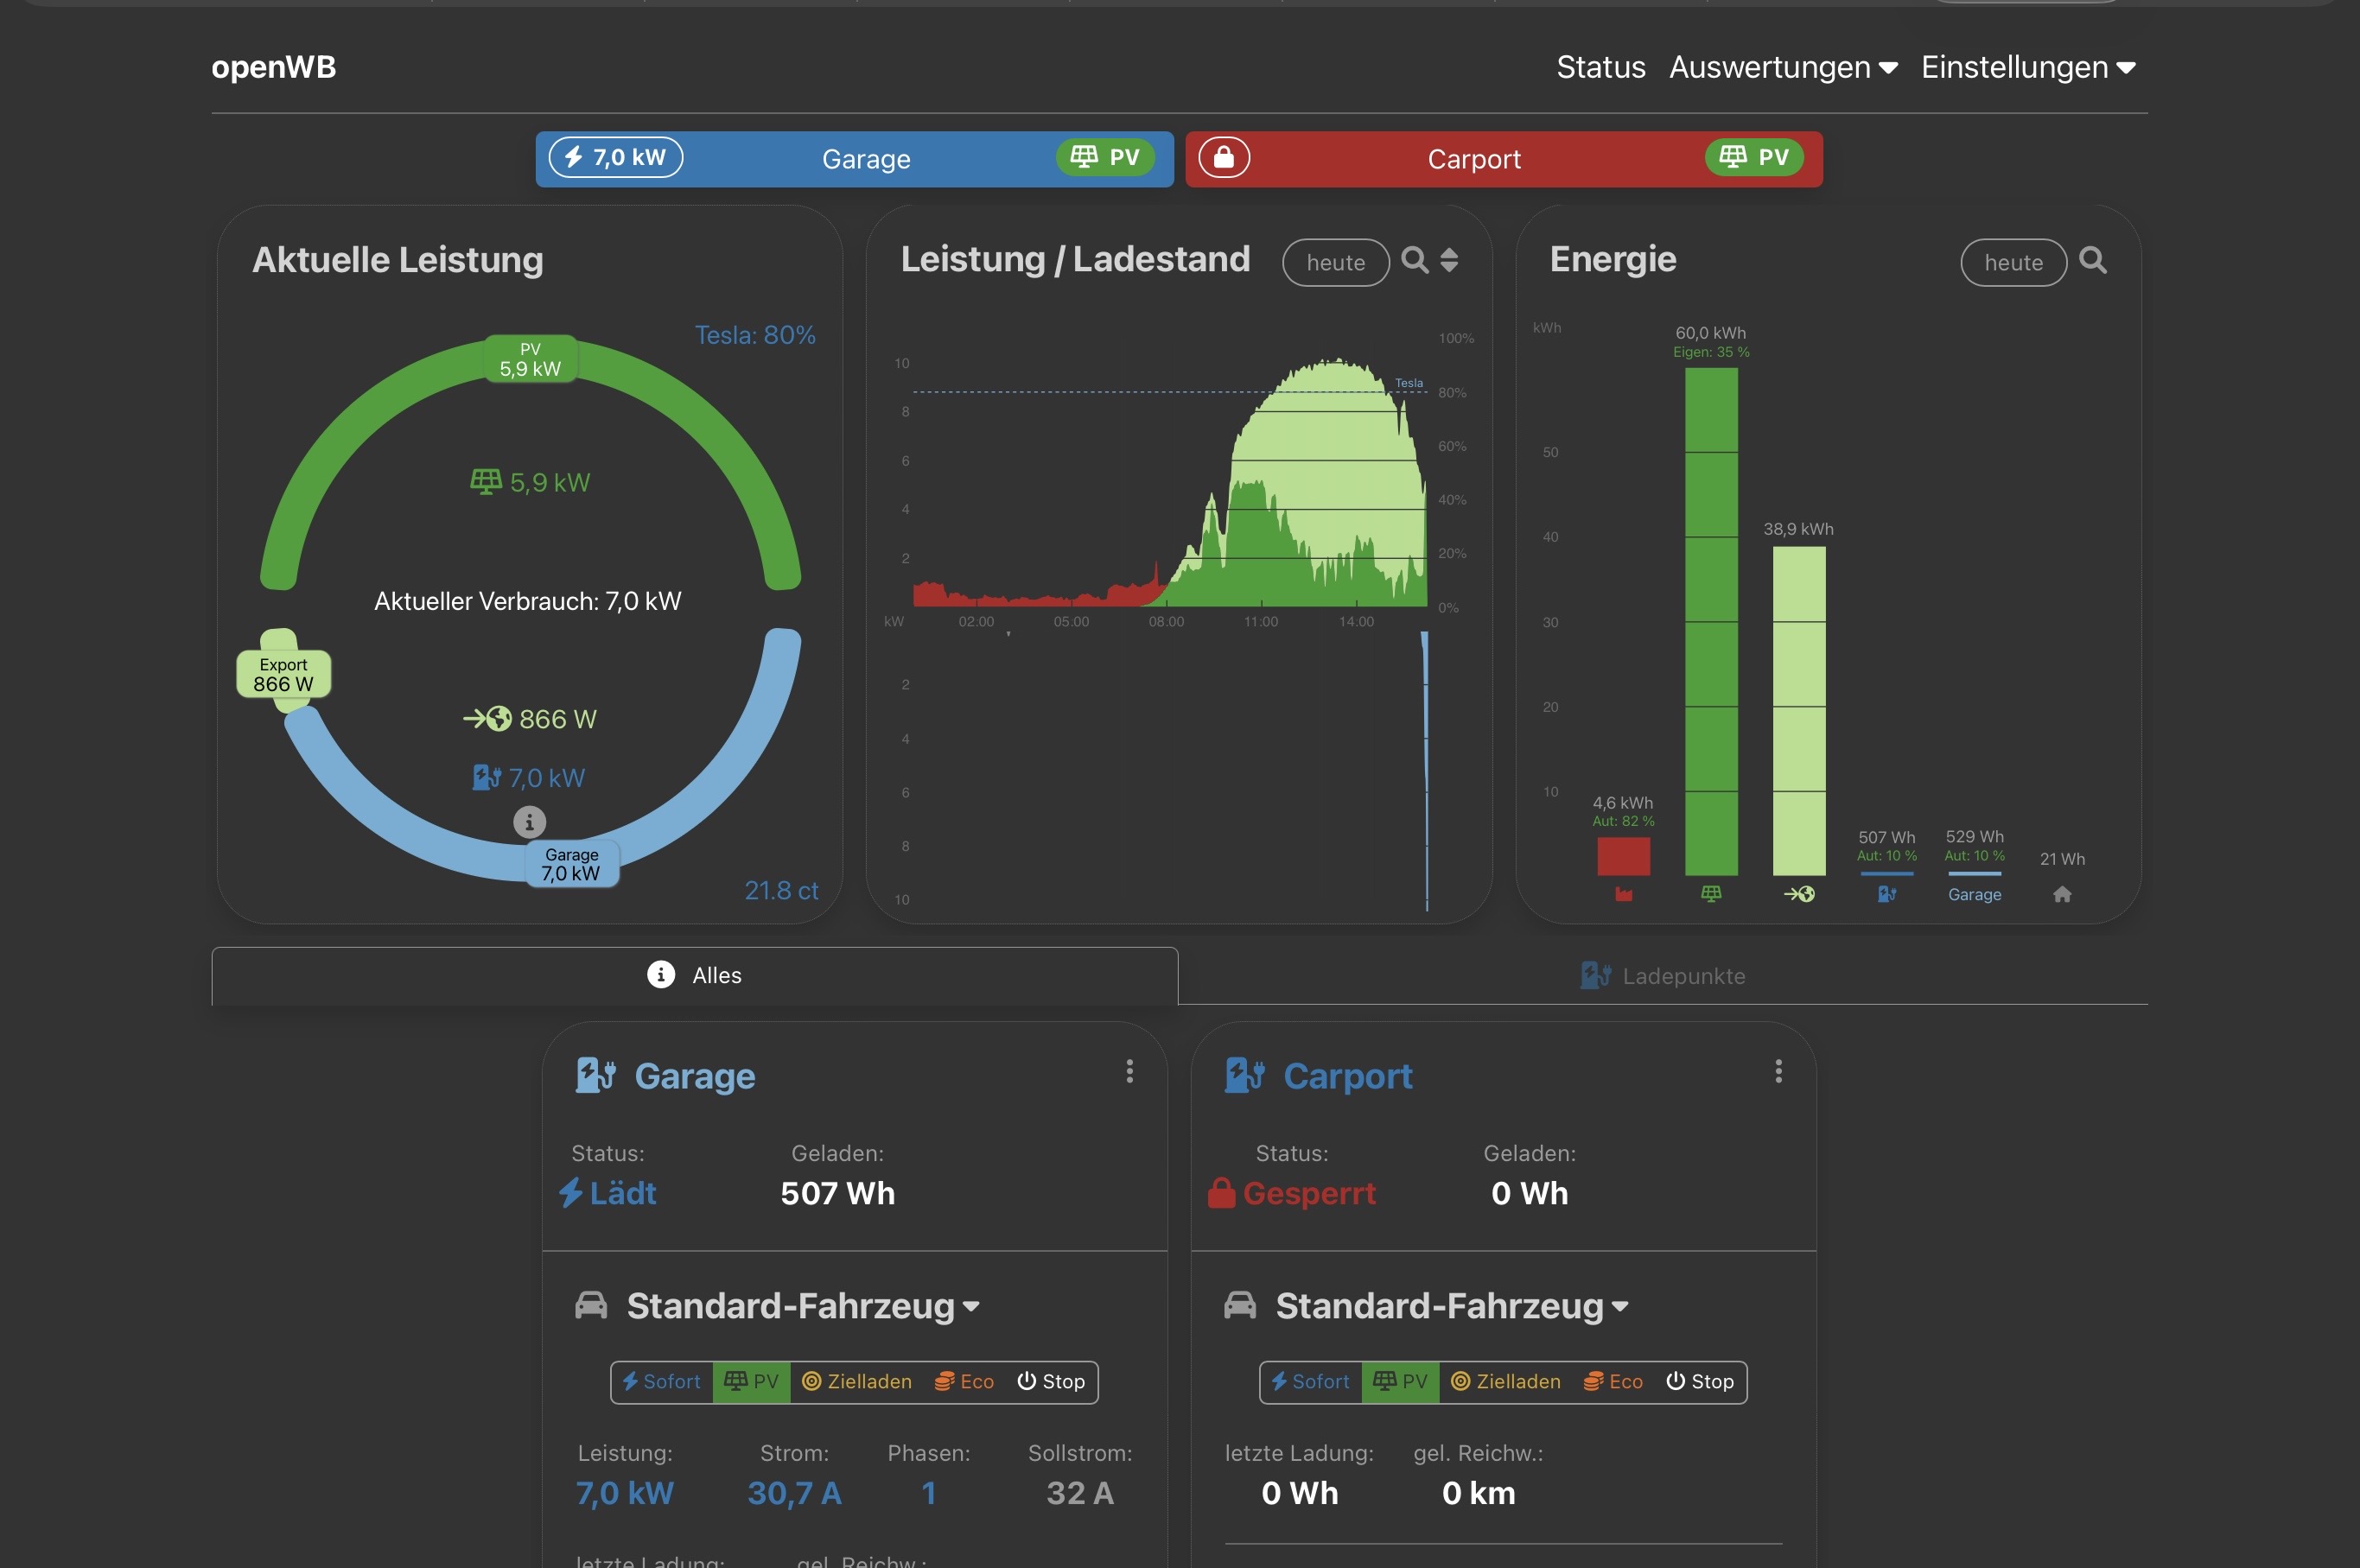Expand the Einstellungen dropdown menu
Screen dimensions: 2360x1568
pyautogui.click(x=2028, y=67)
